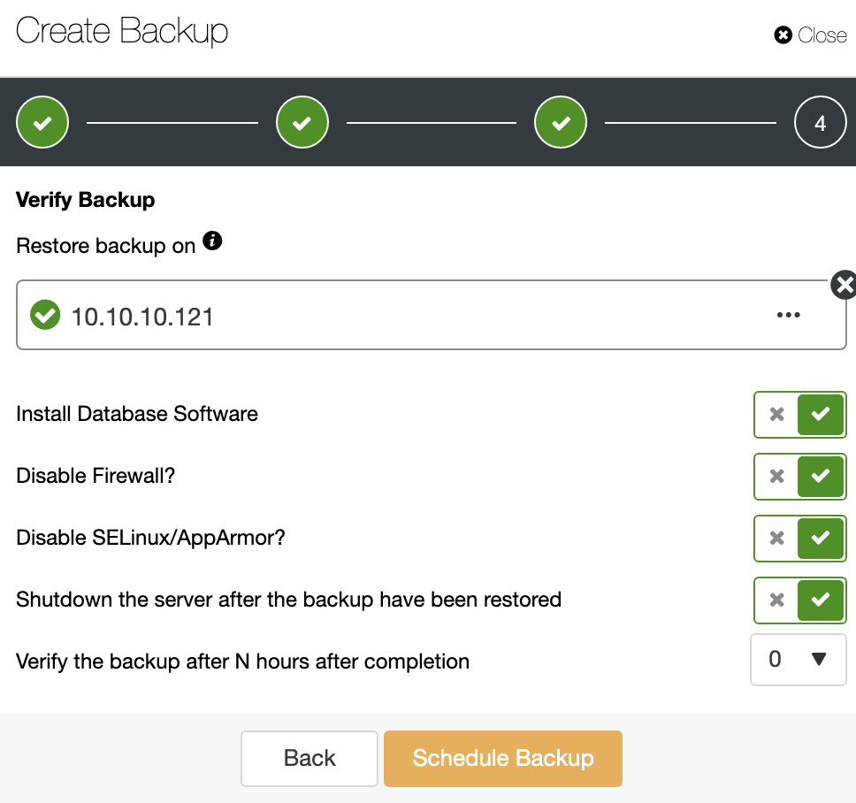Screen dimensions: 856x803
Task: Go to completed wizard step two
Action: pos(302,122)
